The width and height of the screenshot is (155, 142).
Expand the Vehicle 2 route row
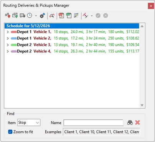8,38
